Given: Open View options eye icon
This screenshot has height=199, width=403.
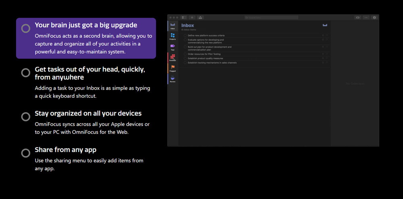Looking at the screenshot, I should tap(357, 17).
